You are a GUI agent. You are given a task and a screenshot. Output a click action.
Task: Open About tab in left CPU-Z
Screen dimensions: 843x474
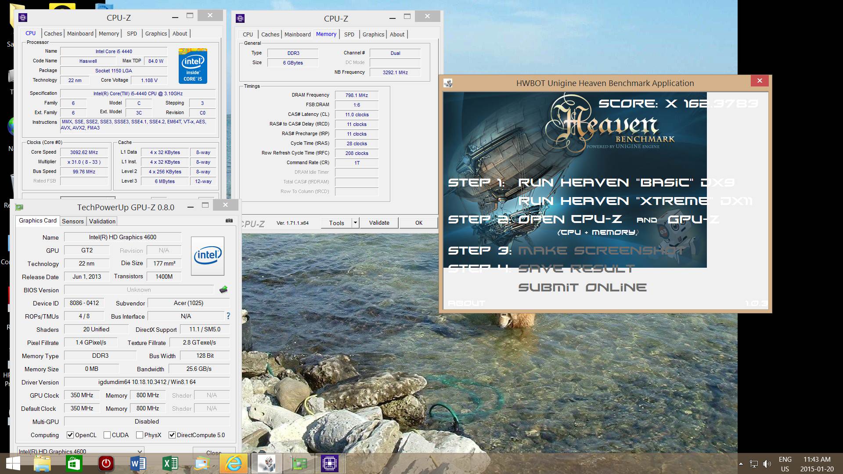(x=180, y=33)
